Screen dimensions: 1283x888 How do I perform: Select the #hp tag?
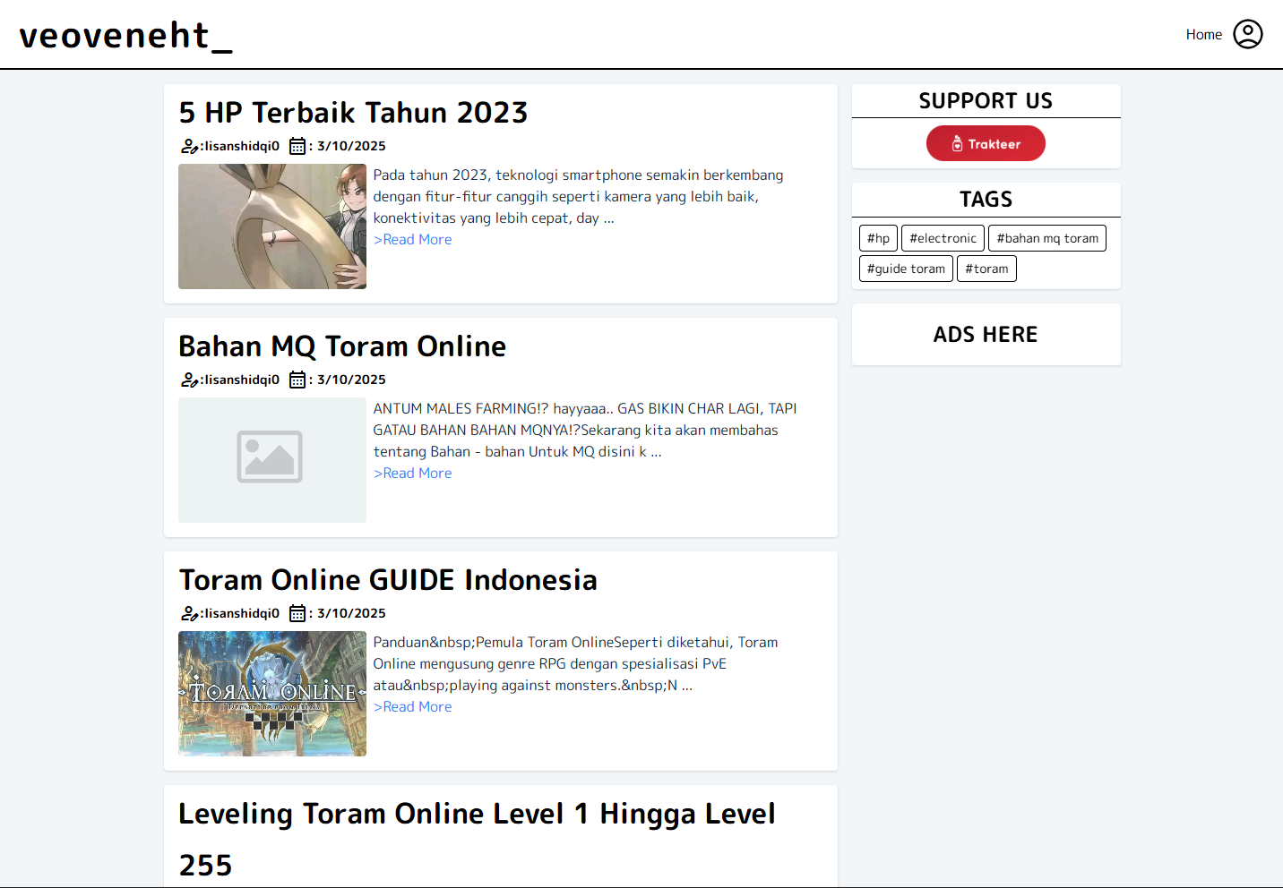coord(878,238)
